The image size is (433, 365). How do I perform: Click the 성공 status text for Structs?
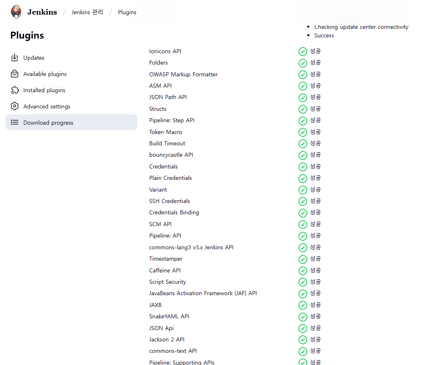click(x=315, y=109)
